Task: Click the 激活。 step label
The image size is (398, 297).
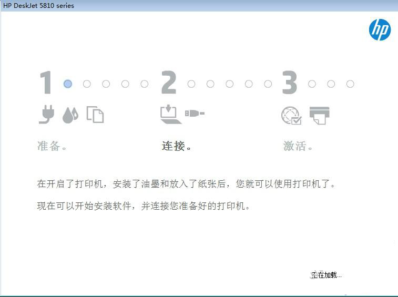Action: [x=298, y=146]
